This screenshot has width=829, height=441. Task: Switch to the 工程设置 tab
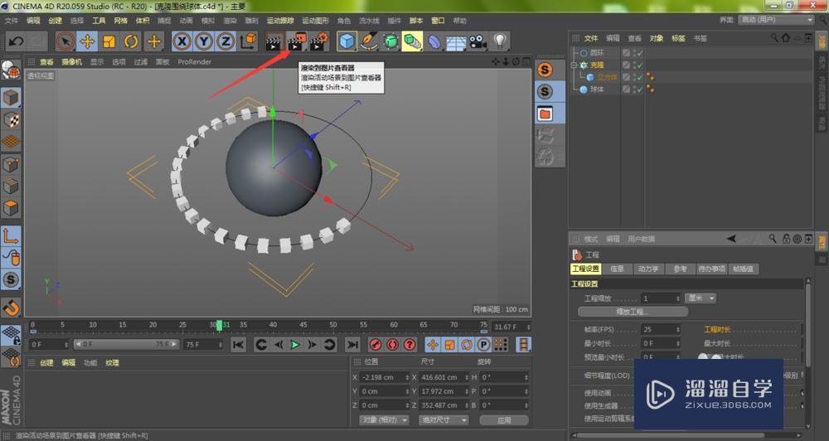585,269
